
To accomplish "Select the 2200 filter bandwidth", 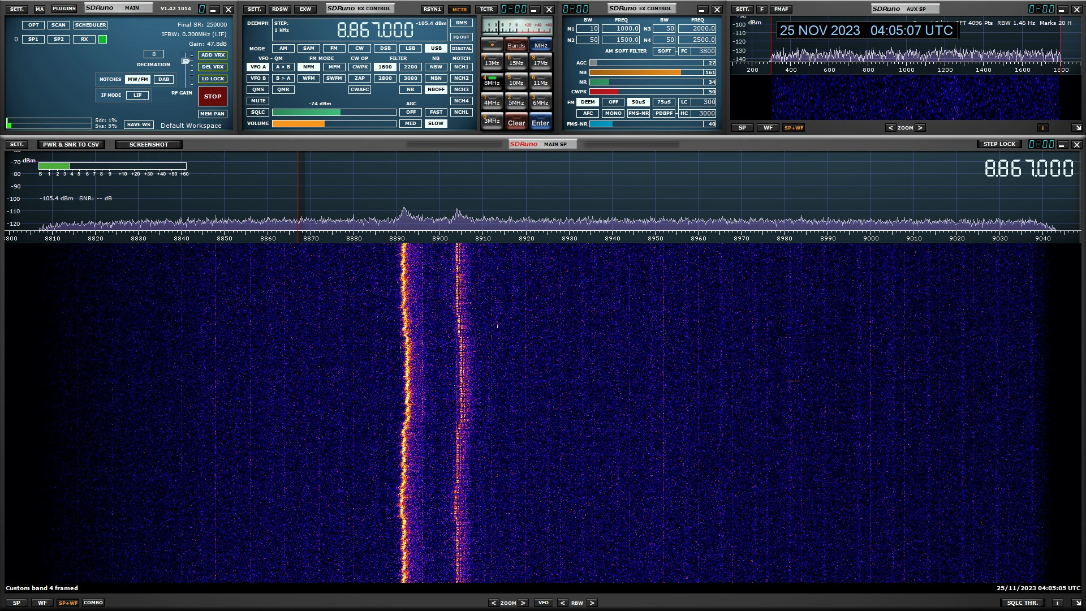I will click(411, 67).
